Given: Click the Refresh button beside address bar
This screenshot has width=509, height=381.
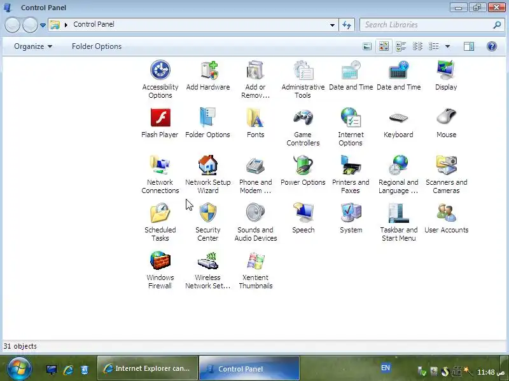Looking at the screenshot, I should [x=347, y=25].
